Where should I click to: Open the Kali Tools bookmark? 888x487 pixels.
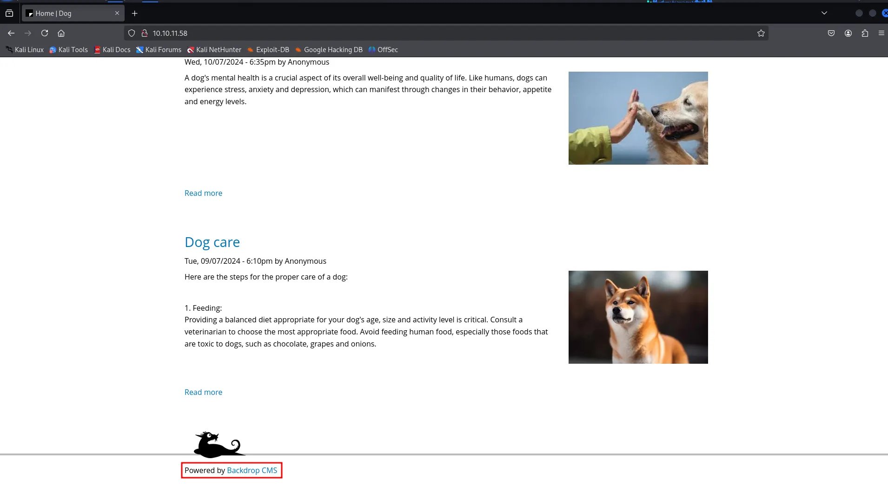coord(69,50)
